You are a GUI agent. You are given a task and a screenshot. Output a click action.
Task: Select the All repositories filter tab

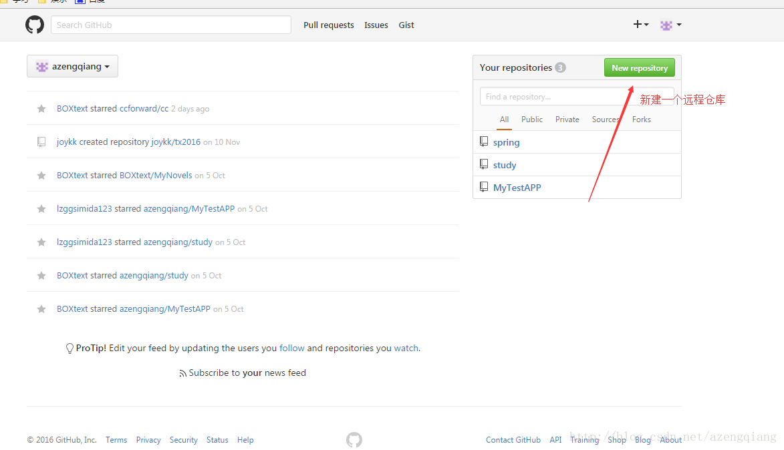pyautogui.click(x=504, y=120)
